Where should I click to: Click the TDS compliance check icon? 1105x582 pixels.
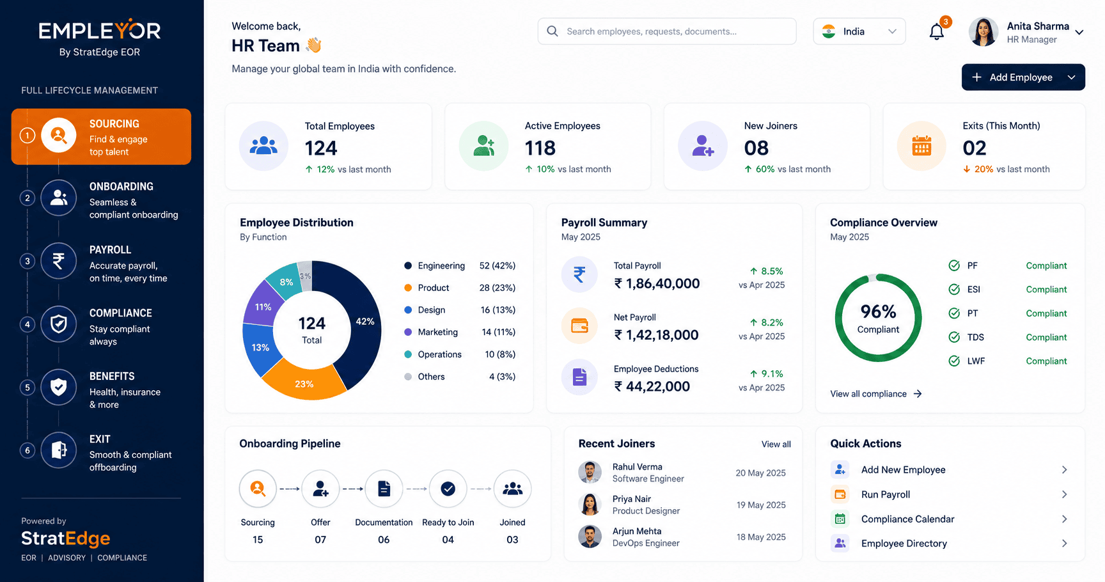click(954, 337)
